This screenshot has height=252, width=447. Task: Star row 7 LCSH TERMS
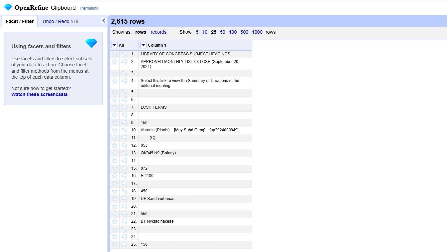click(x=115, y=107)
